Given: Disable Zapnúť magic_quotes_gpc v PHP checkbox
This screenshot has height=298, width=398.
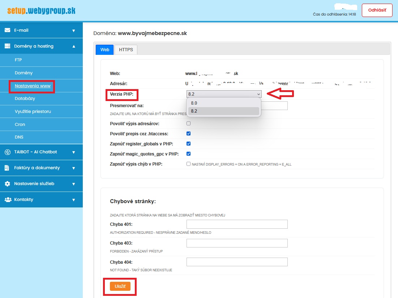Looking at the screenshot, I should coord(188,154).
